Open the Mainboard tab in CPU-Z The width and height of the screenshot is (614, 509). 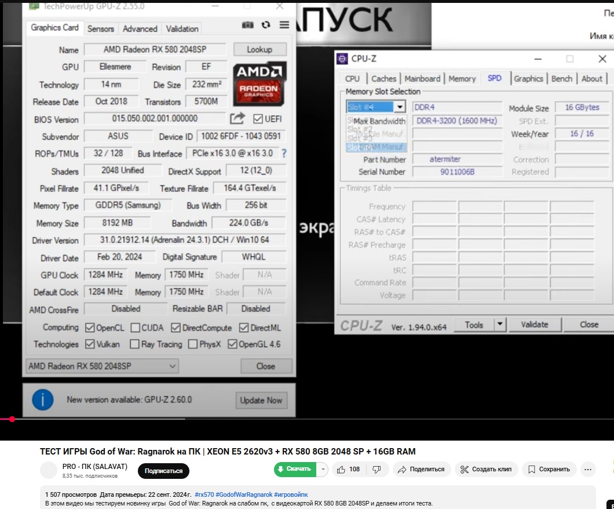(x=422, y=79)
